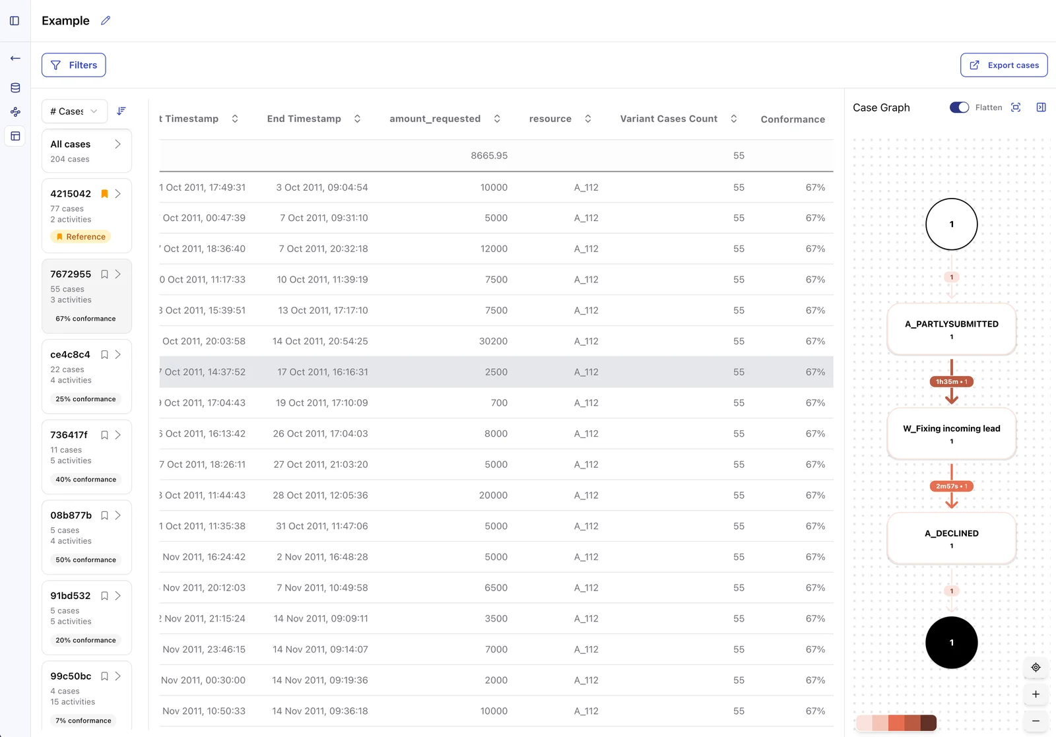Click the lightest swatch in the color legend
Screen dimensions: 1056x737
point(864,722)
